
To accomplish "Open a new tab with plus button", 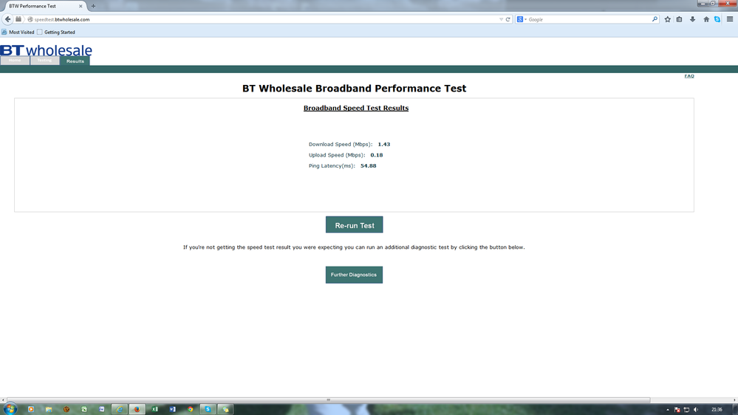I will (93, 6).
